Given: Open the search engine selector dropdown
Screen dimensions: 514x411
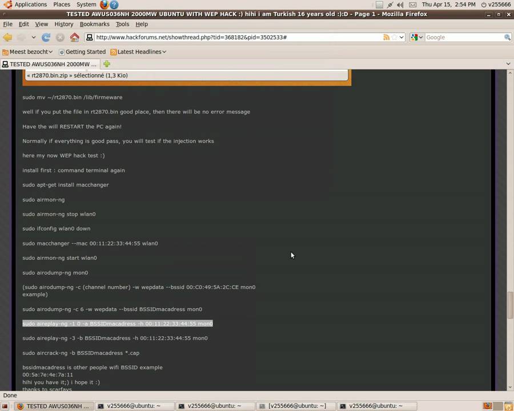Looking at the screenshot, I should 417,37.
